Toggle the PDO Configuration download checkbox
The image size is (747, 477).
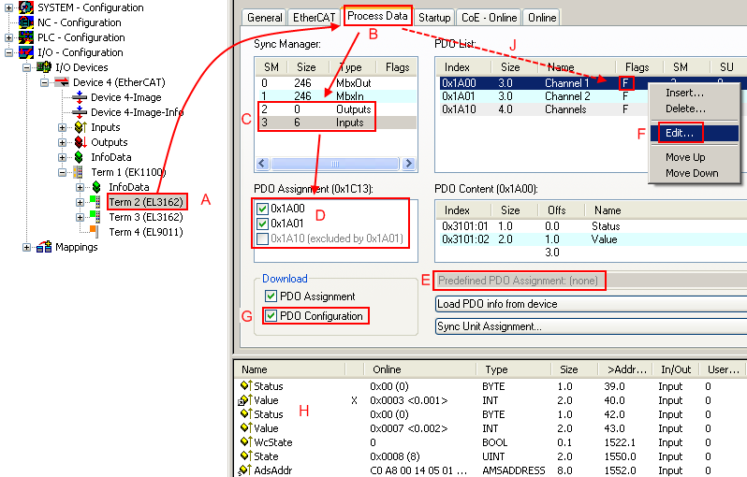[271, 316]
